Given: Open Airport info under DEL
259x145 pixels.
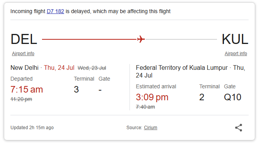Looking at the screenshot, I should click(23, 54).
